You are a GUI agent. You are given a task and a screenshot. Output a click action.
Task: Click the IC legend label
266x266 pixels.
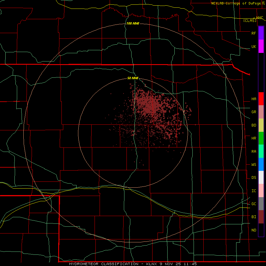click(x=254, y=191)
